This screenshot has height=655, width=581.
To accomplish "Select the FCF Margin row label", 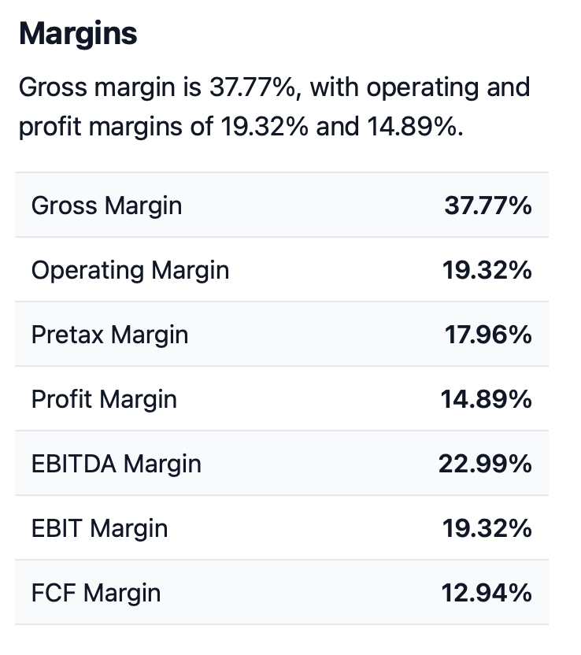I will (95, 593).
